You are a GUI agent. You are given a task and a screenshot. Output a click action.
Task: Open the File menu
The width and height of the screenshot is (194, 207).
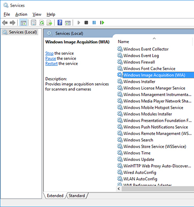[7, 14]
